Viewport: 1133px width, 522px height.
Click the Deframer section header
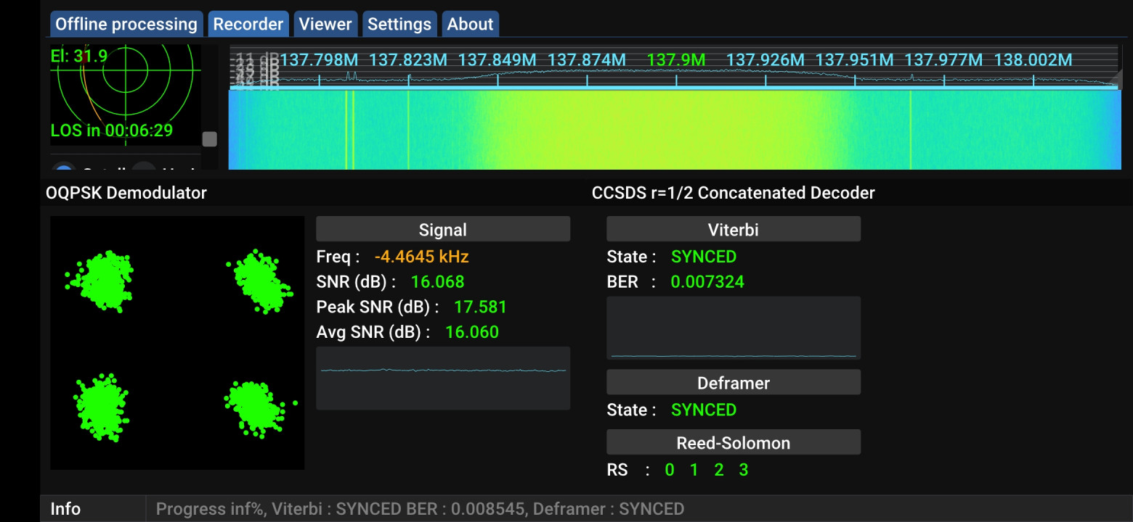point(734,383)
